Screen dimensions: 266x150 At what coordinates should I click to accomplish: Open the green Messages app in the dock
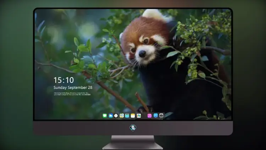(105, 116)
